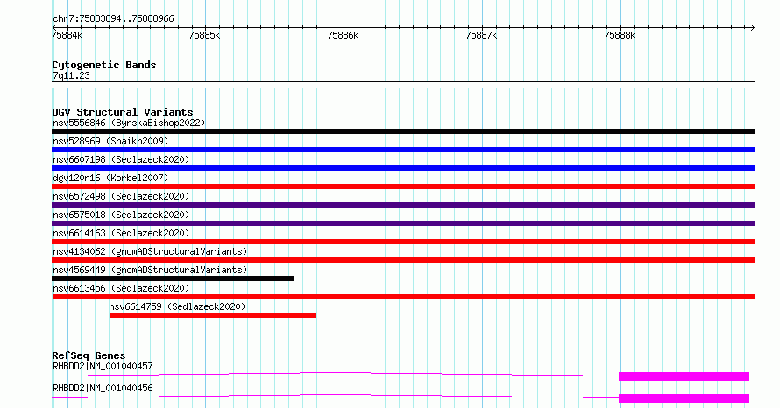Screen dimensions: 780x408
Task: Open the nsv6614759 (Sedlazeck2020) label
Action: pyautogui.click(x=177, y=306)
